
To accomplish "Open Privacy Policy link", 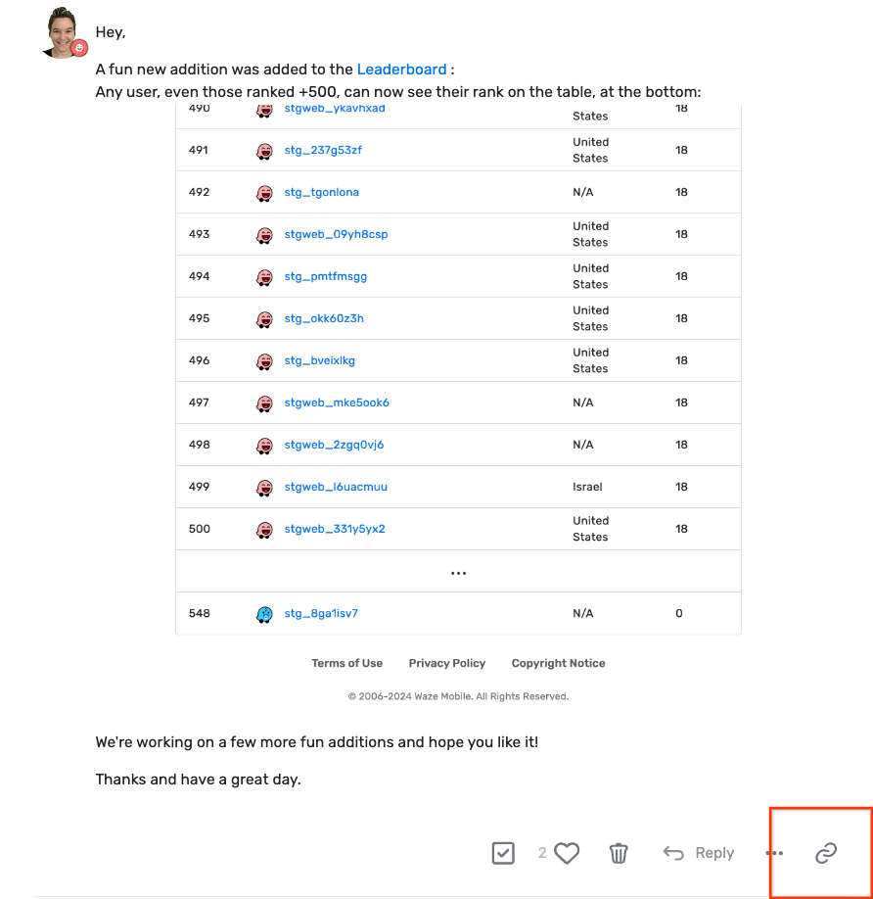I will [x=447, y=664].
